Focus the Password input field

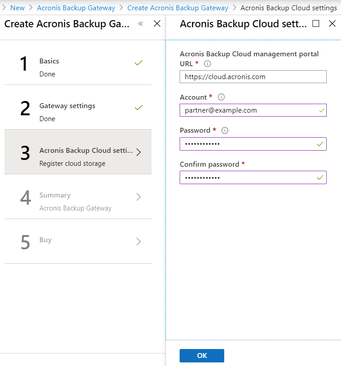point(253,144)
